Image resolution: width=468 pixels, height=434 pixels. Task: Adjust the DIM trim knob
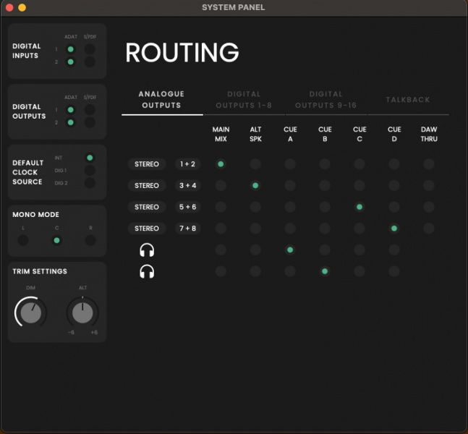pyautogui.click(x=31, y=312)
